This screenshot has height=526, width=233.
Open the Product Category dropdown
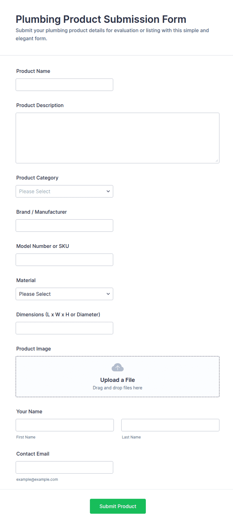coord(64,191)
